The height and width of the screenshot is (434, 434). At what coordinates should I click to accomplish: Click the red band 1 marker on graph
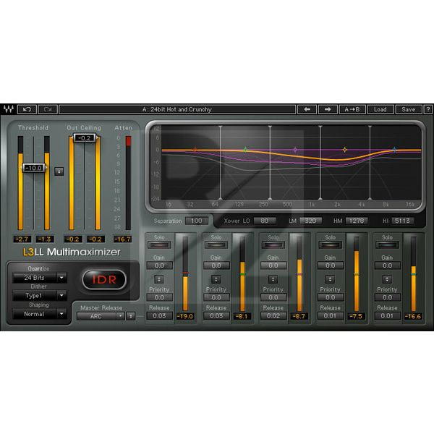coord(195,150)
